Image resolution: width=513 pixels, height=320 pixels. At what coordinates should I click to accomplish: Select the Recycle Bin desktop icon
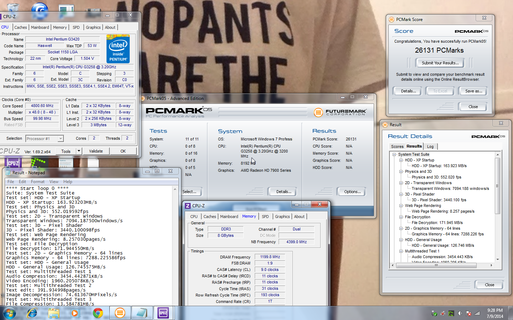coord(13,8)
